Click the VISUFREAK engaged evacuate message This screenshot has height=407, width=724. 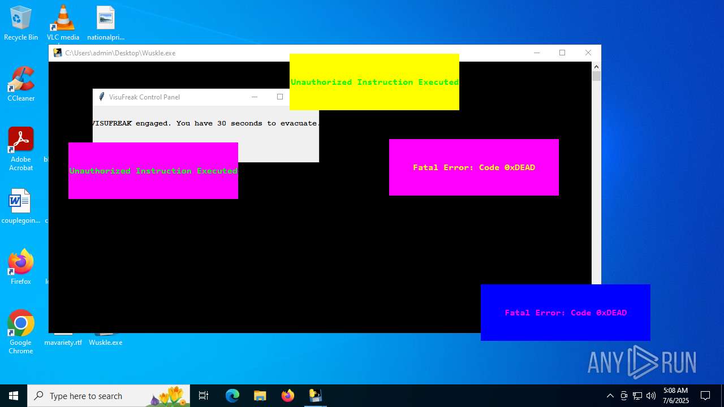point(206,123)
